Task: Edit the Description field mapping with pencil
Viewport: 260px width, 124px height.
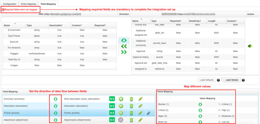Action: (141, 106)
